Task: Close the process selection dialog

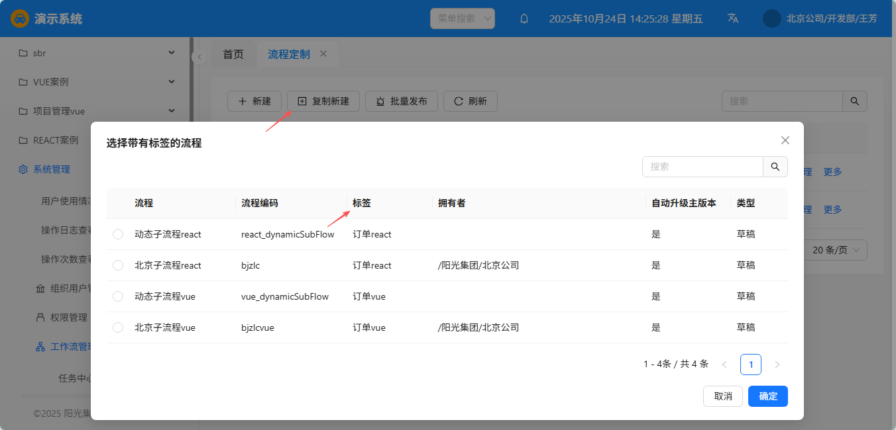Action: coord(785,140)
